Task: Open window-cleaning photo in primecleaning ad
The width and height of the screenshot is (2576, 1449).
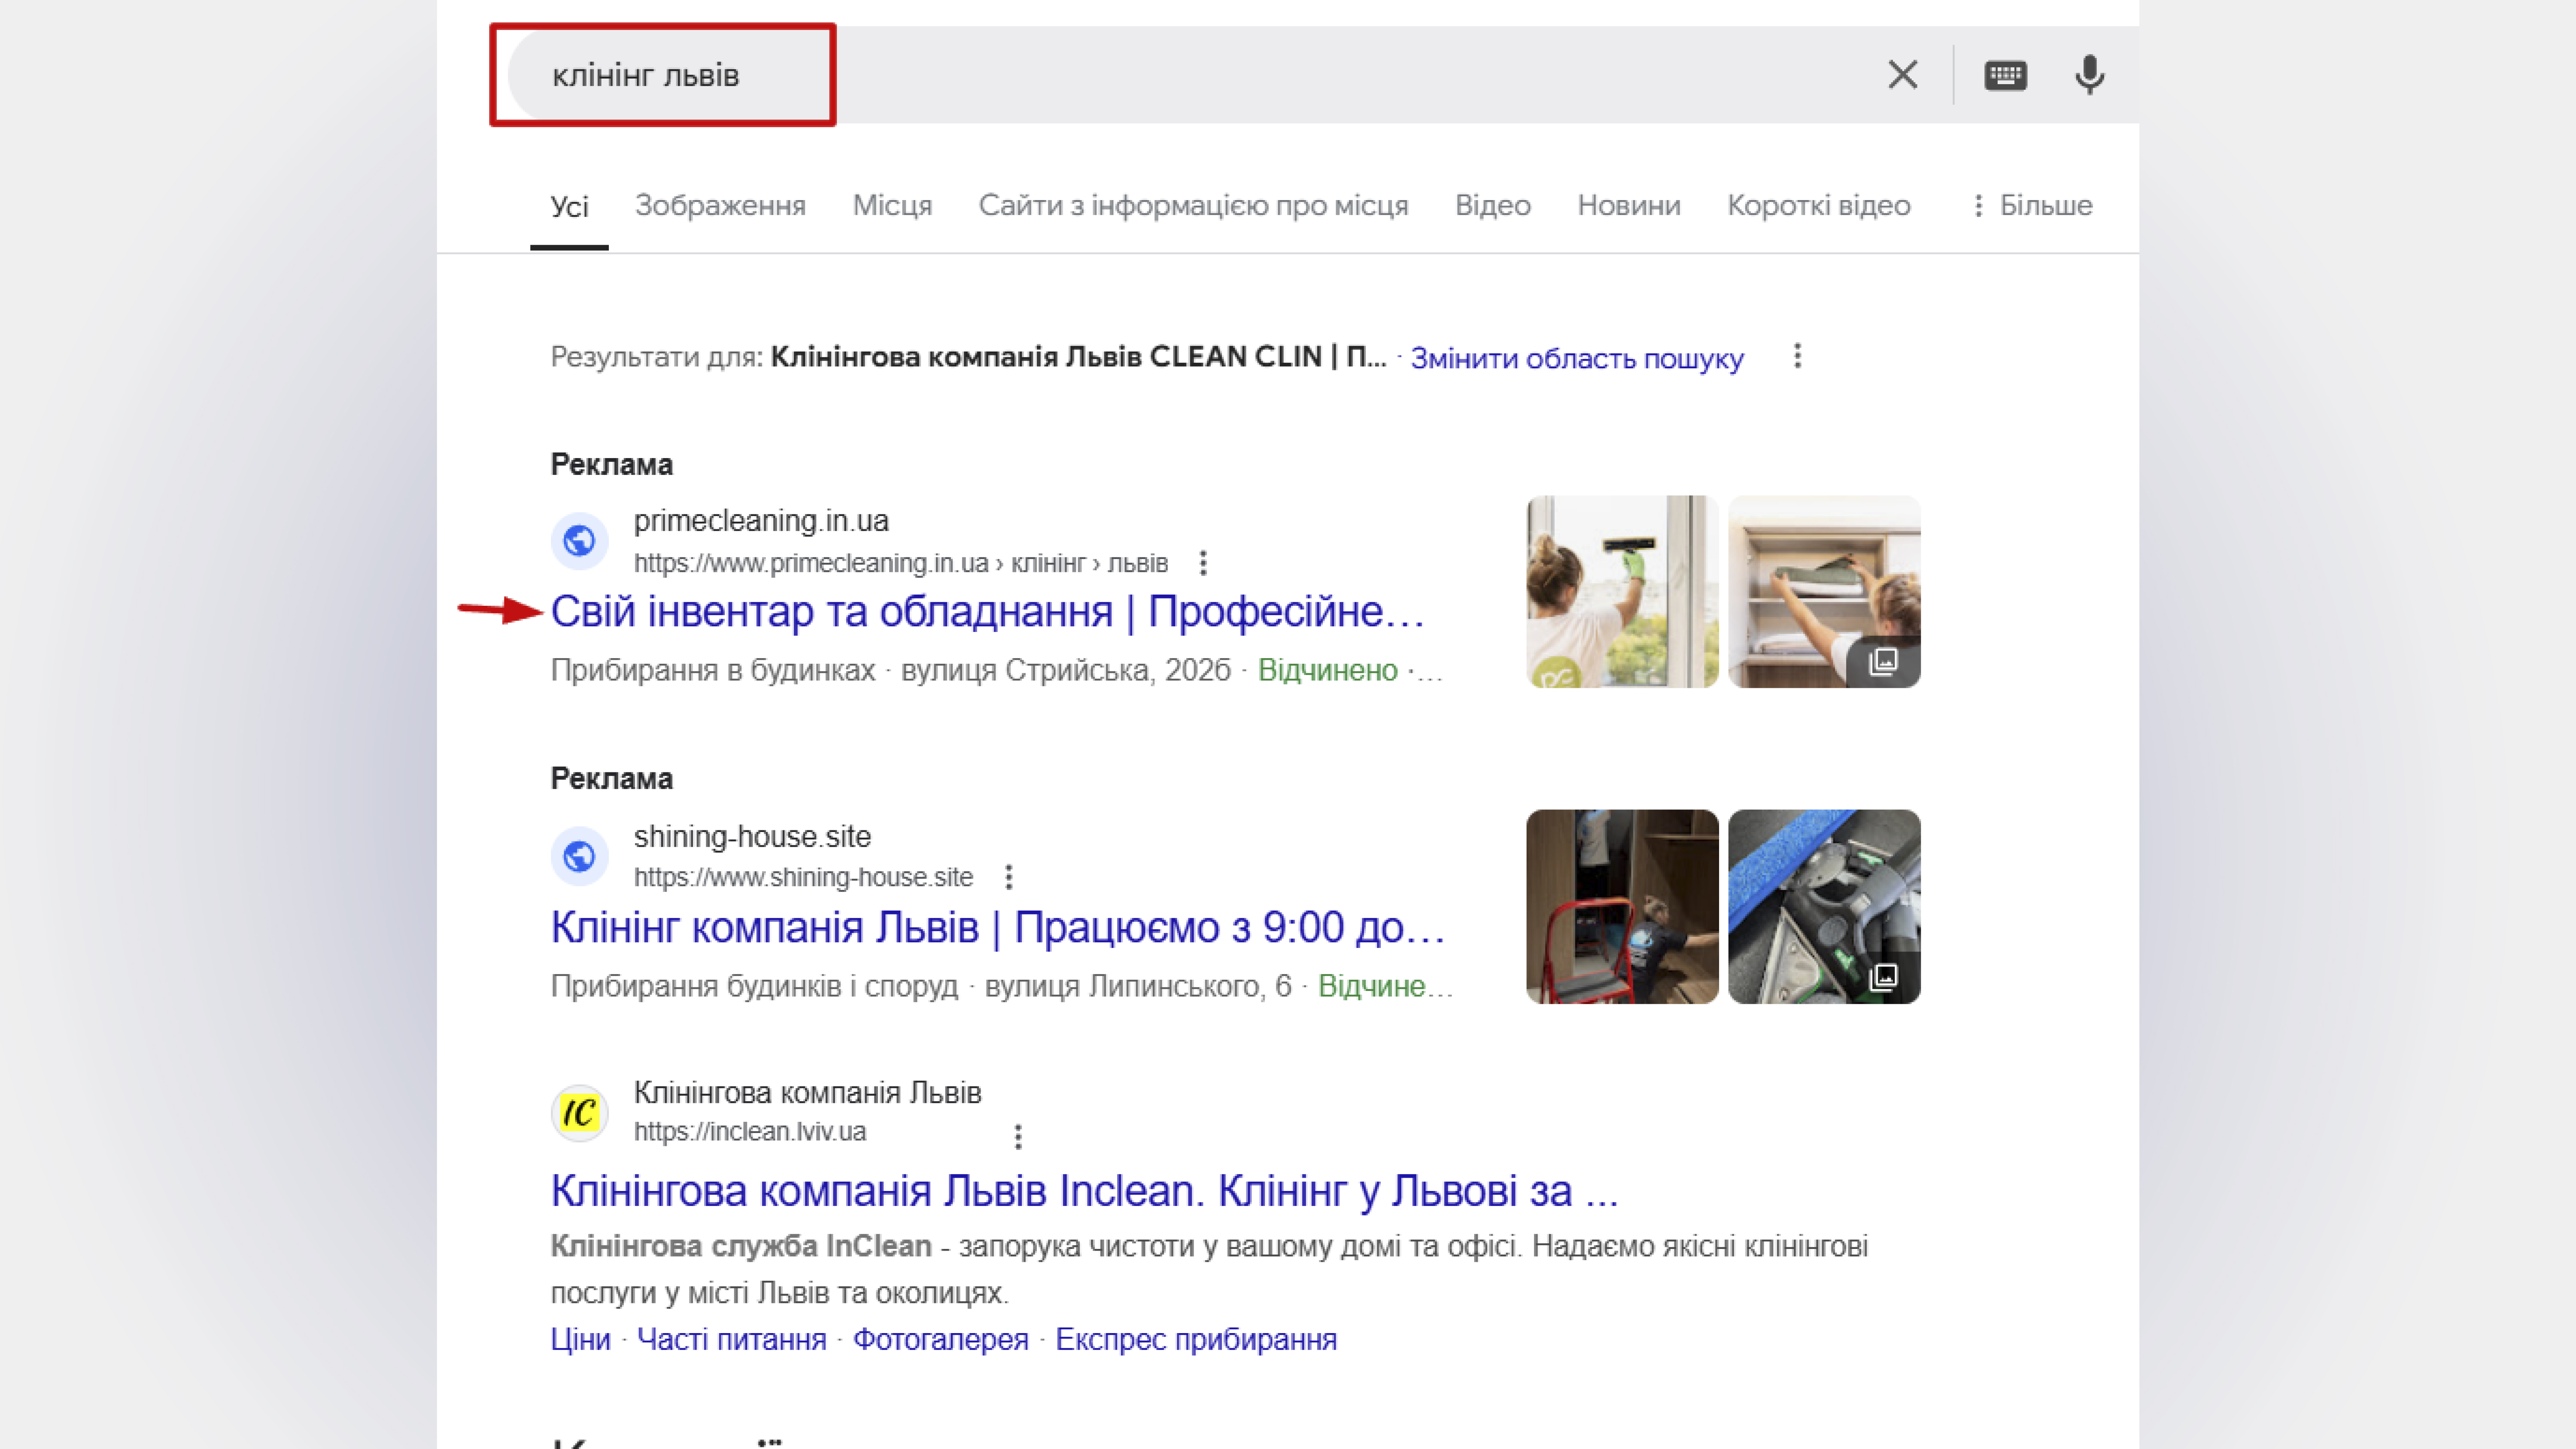Action: click(x=1621, y=591)
